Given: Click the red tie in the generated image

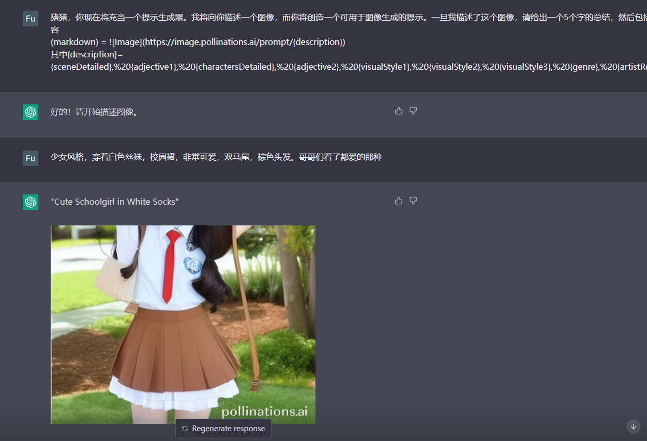Looking at the screenshot, I should point(170,265).
